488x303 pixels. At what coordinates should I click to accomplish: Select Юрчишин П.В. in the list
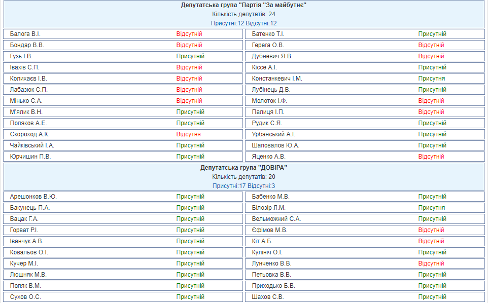pos(30,157)
